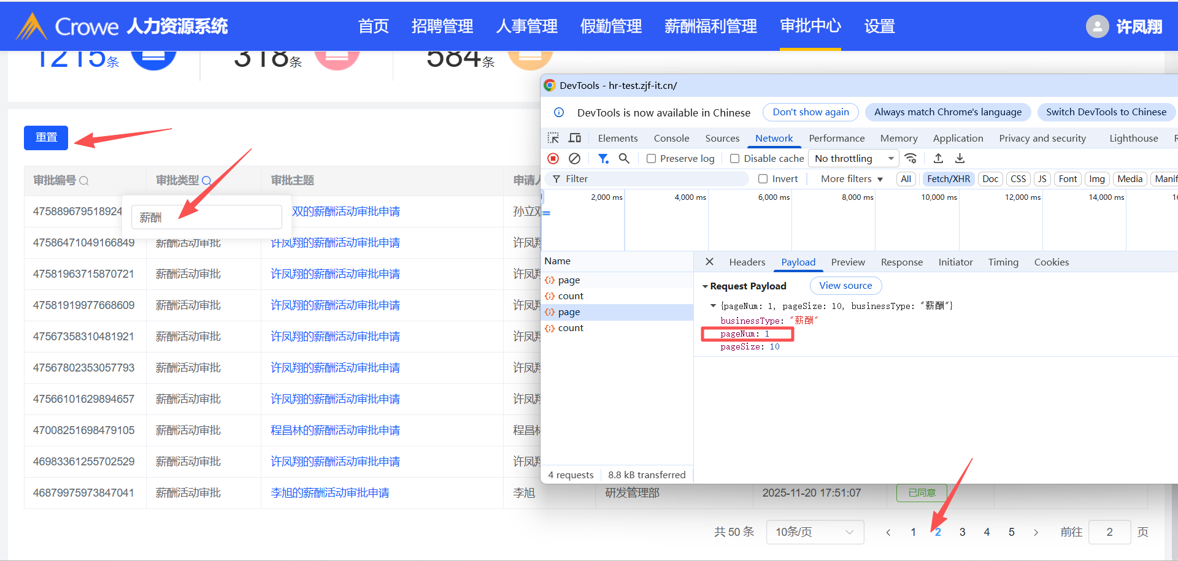
Task: Click the clear network log icon
Action: point(574,159)
